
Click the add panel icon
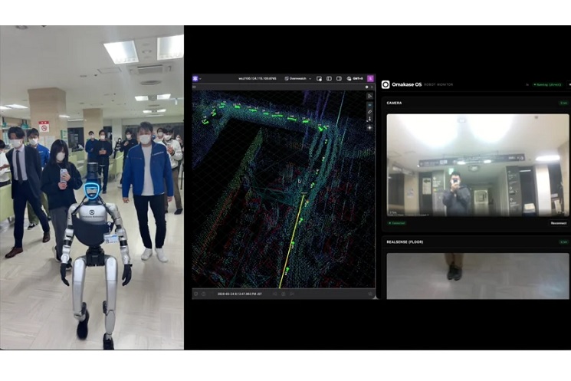[319, 78]
